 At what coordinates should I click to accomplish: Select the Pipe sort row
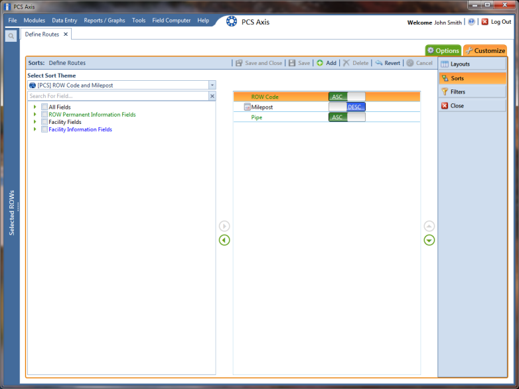327,117
